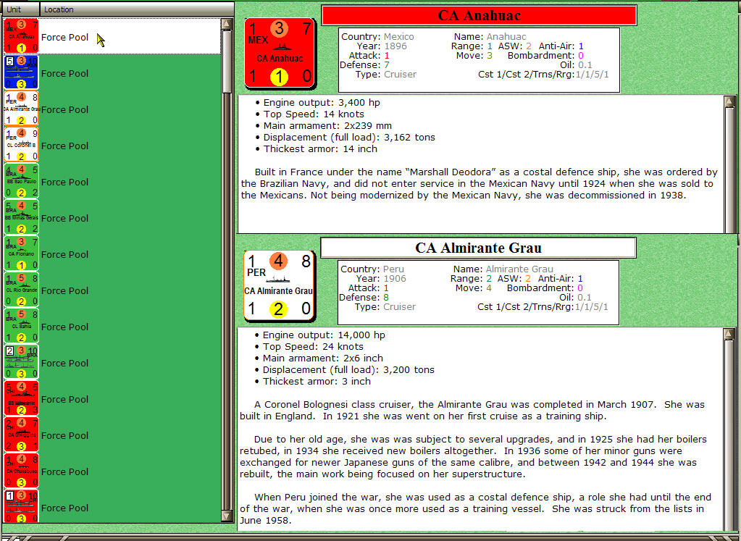
Task: Click Force Pool in the Rio Grande row
Action: point(64,290)
